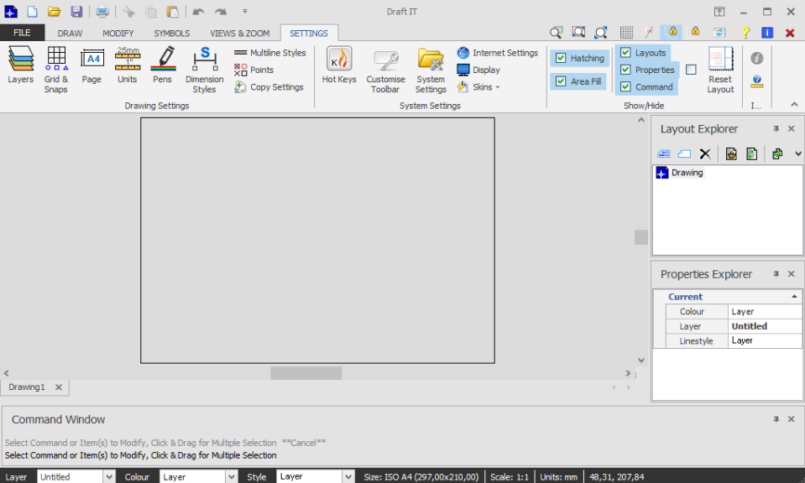Viewport: 805px width, 483px height.
Task: Open the Style dropdown in status bar
Action: coord(348,477)
